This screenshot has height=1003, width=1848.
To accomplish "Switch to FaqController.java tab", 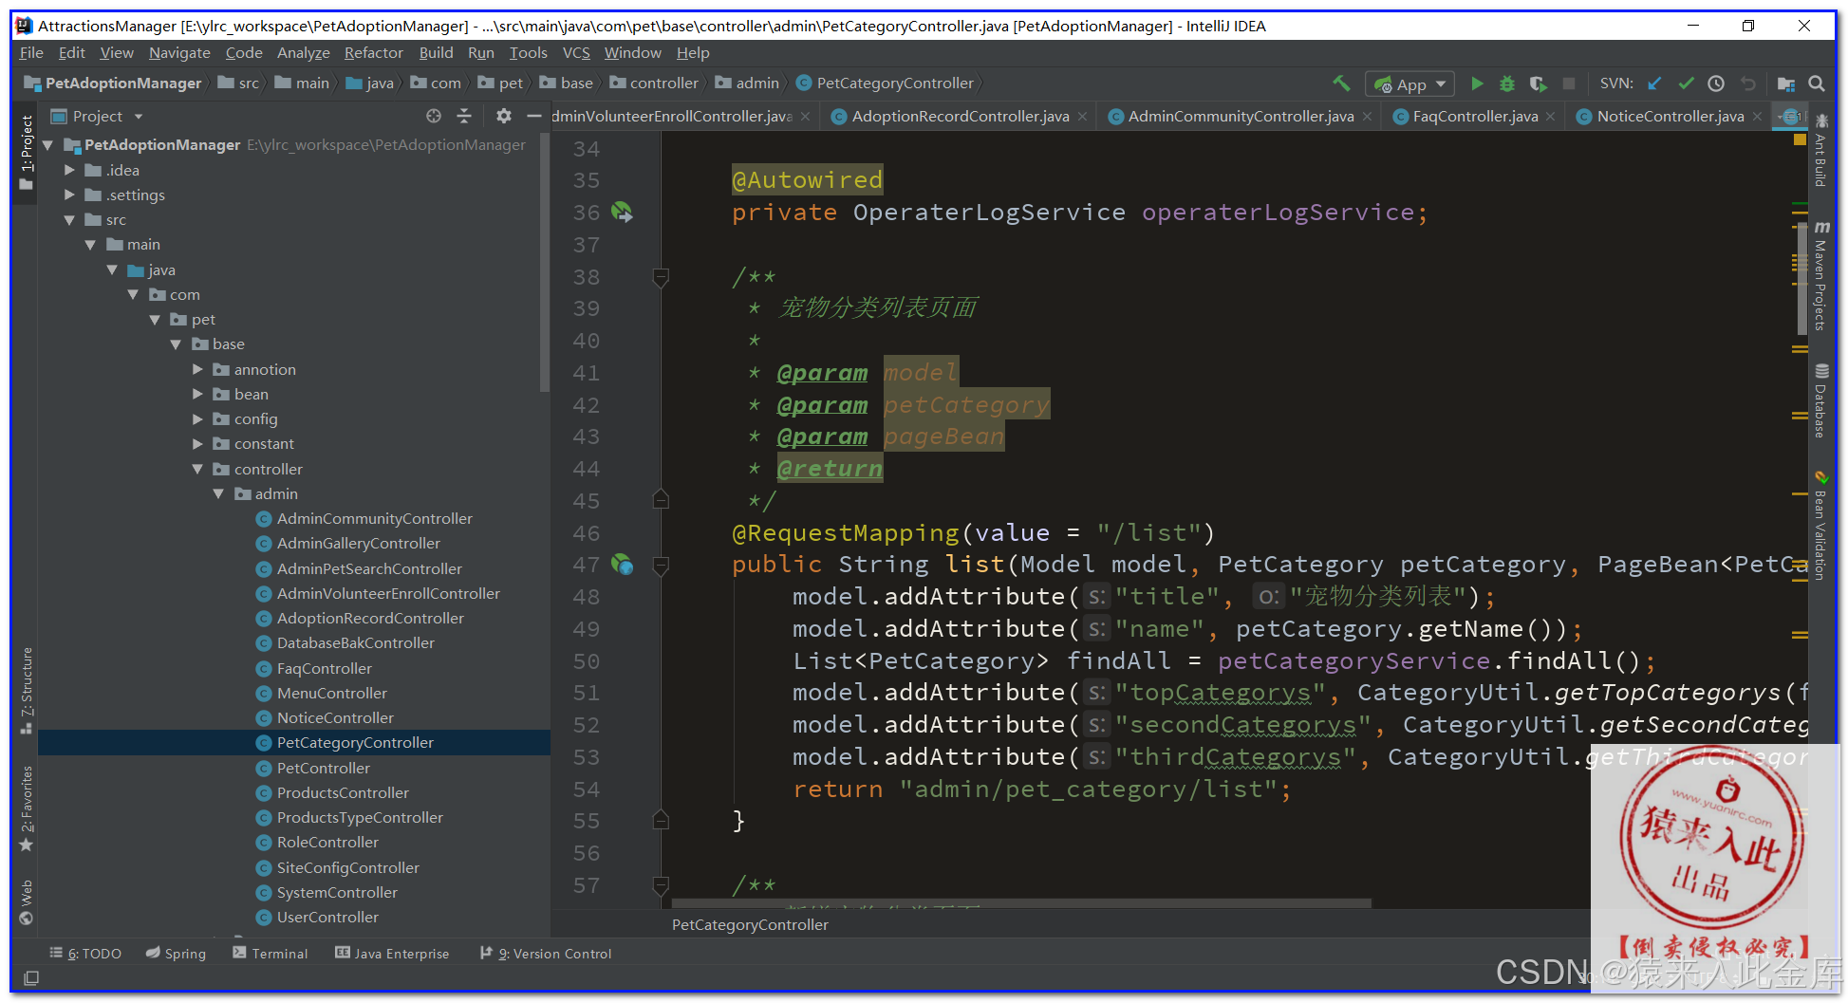I will [1475, 116].
